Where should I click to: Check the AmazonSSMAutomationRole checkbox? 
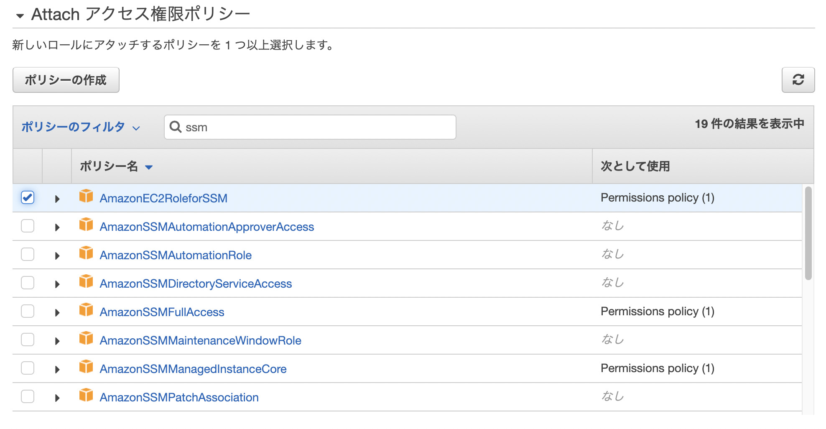pyautogui.click(x=28, y=254)
